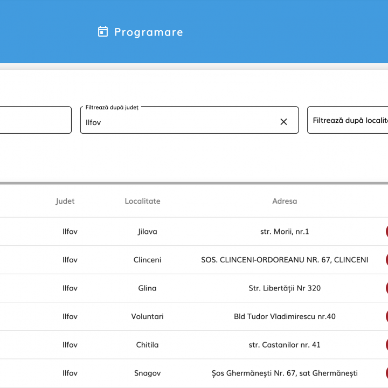Click the red status icon in the Jilava row
The height and width of the screenshot is (388, 388).
coord(386,232)
